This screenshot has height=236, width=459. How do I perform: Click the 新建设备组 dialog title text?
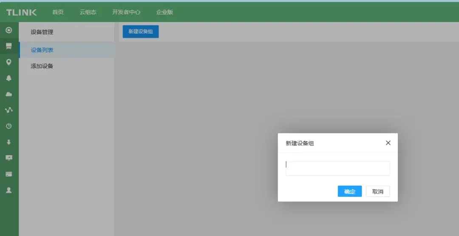point(300,143)
